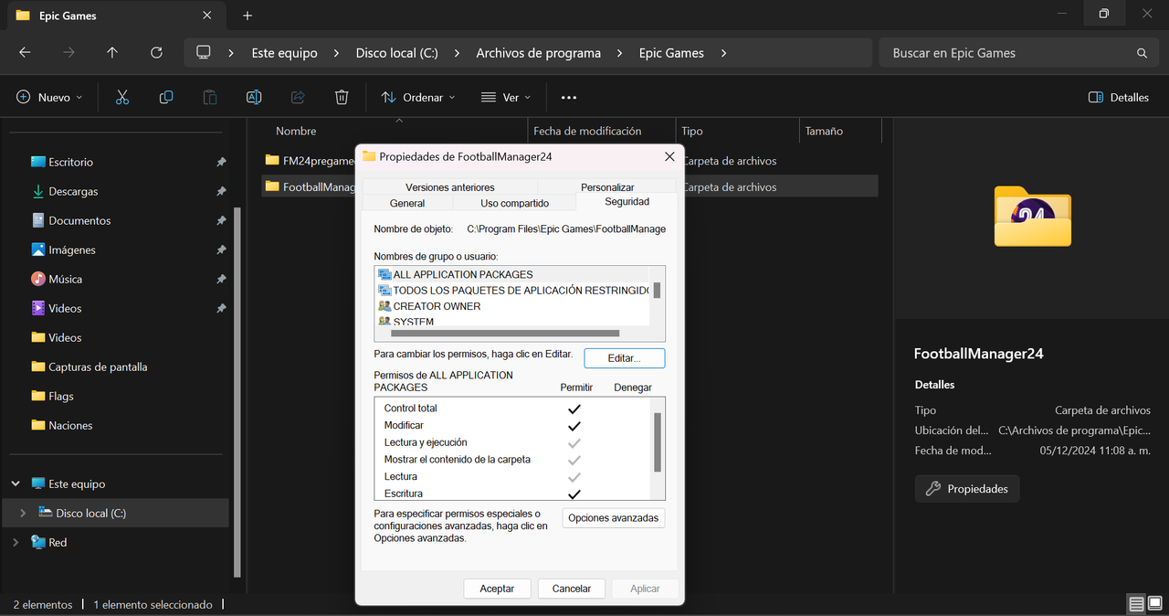The height and width of the screenshot is (616, 1169).
Task: Close the Epic Games tab
Action: tap(207, 16)
